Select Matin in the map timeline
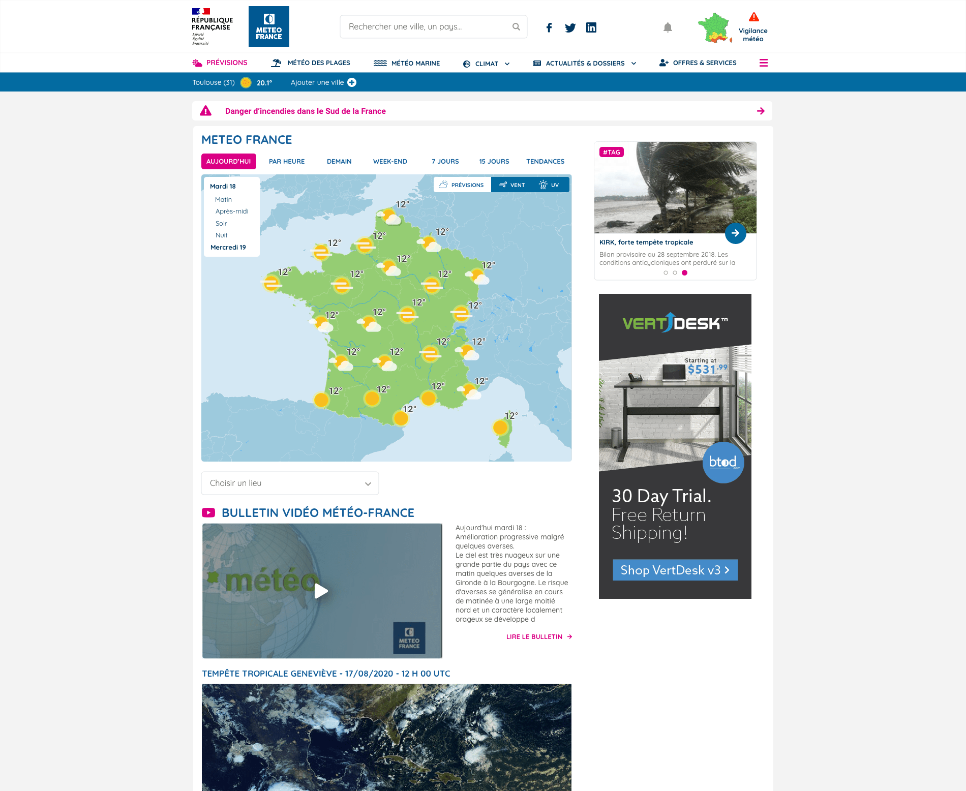 [x=223, y=199]
